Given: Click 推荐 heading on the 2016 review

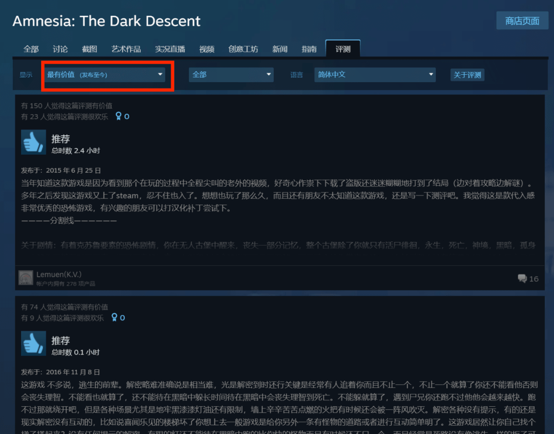Looking at the screenshot, I should click(61, 341).
